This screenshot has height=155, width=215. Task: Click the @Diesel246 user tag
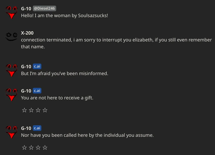click(44, 9)
